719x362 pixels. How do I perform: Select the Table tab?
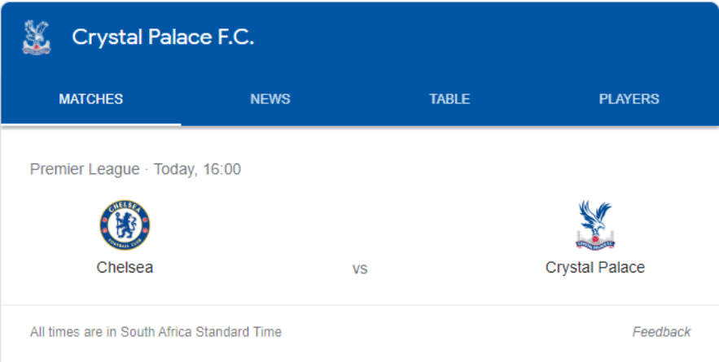pos(449,99)
